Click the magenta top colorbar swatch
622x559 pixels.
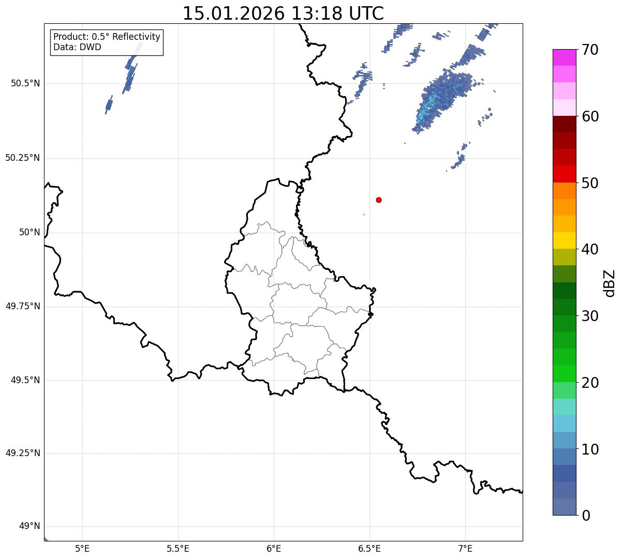[564, 57]
